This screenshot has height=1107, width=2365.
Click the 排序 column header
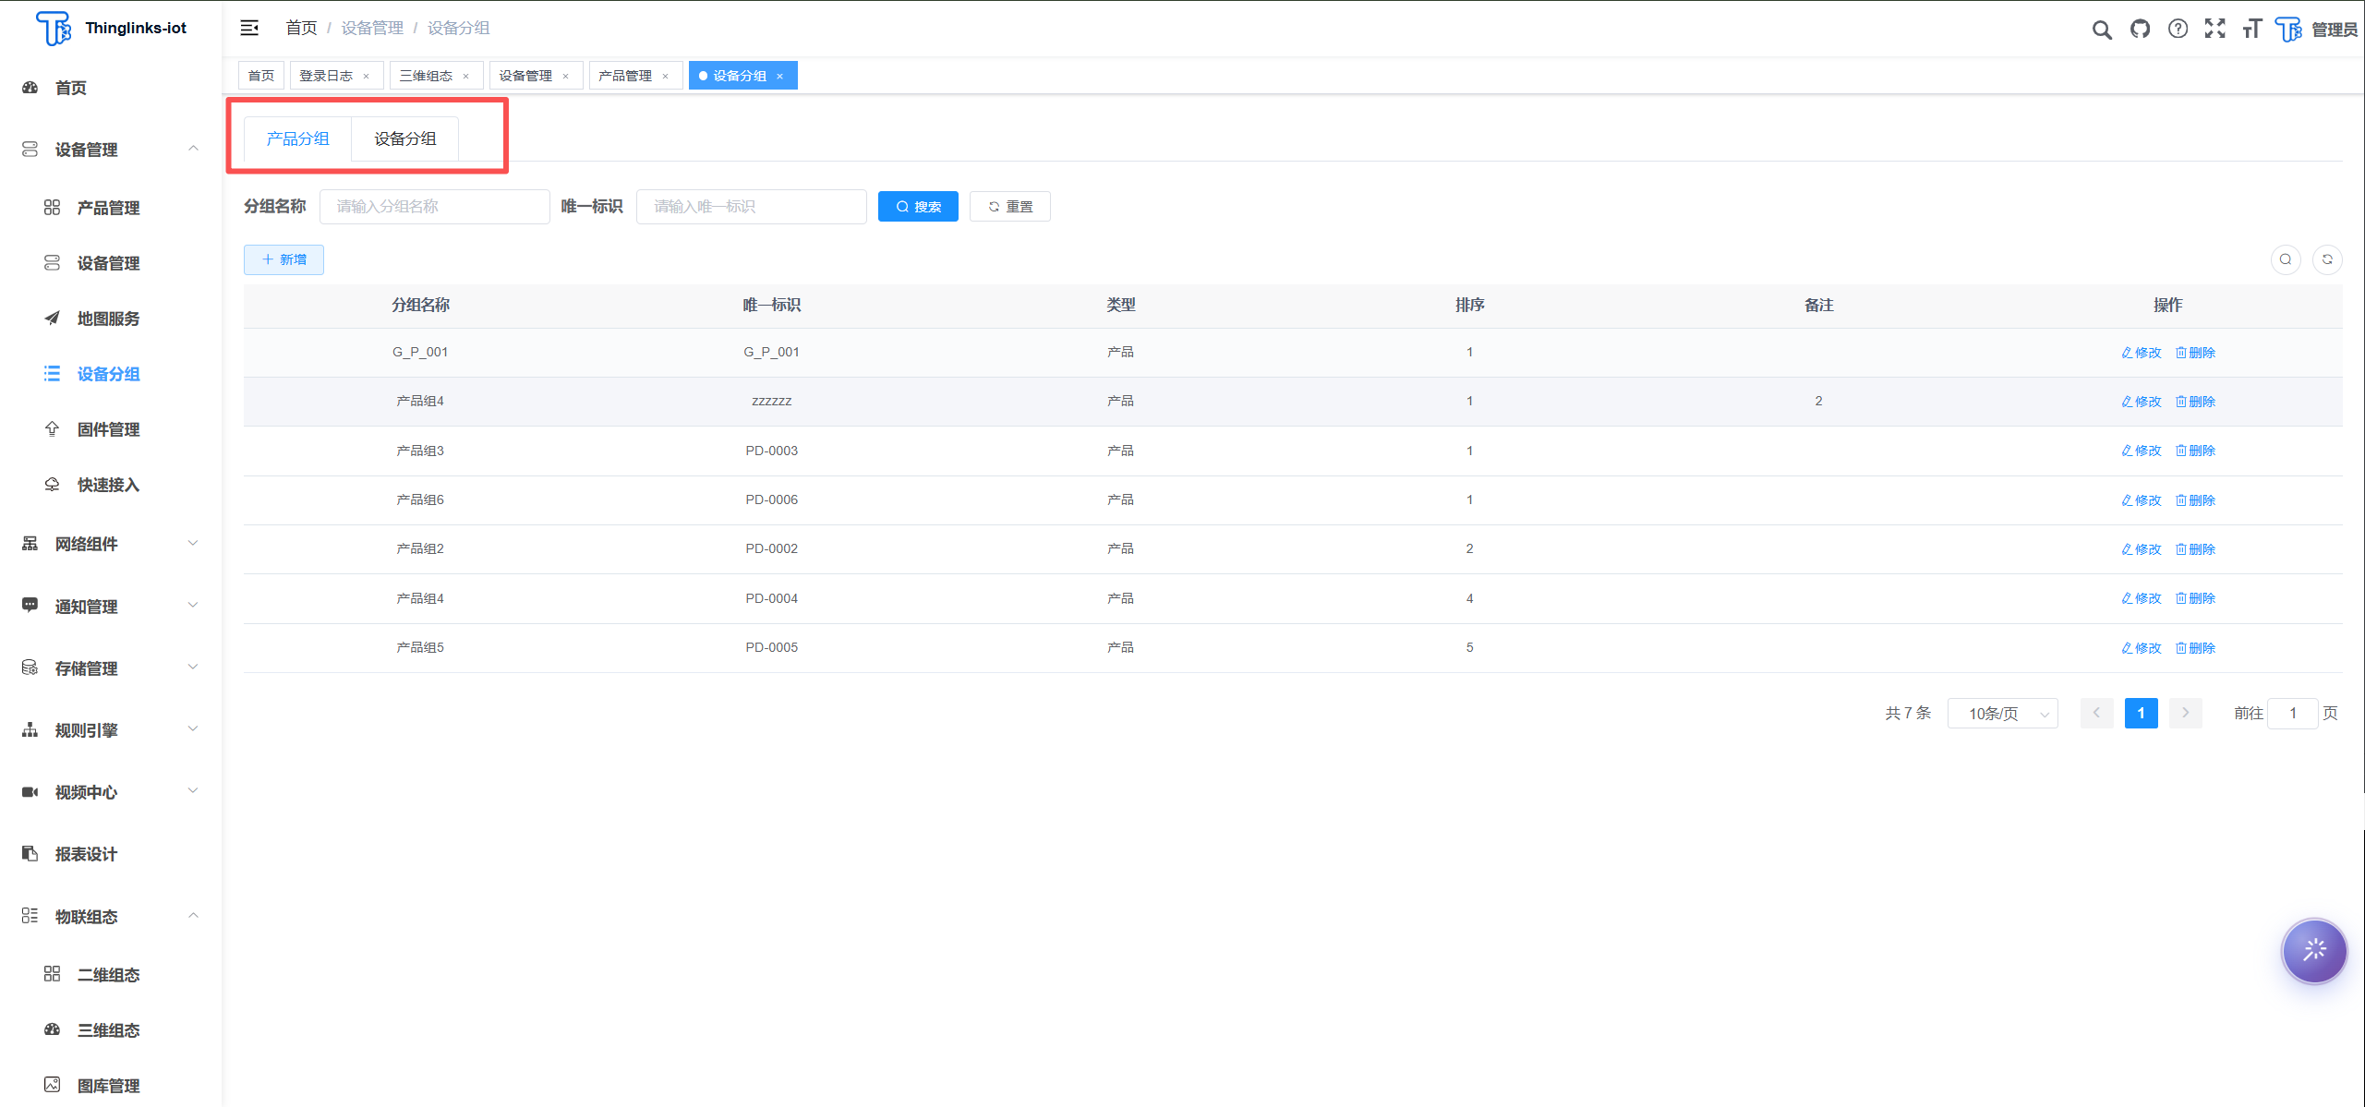1469,305
